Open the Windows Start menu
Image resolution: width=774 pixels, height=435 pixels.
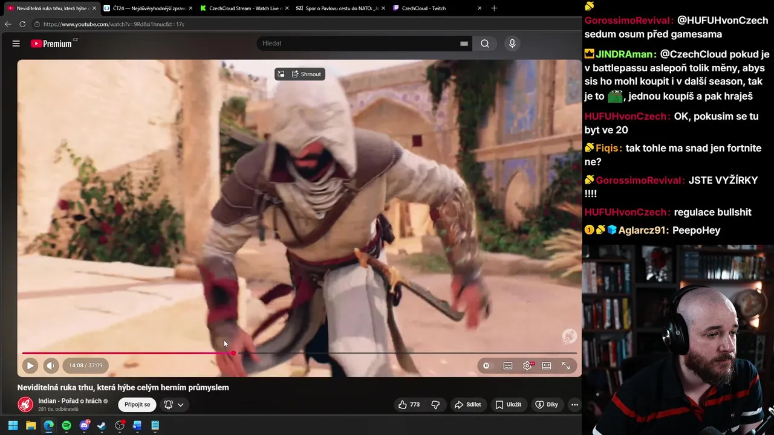[x=13, y=425]
